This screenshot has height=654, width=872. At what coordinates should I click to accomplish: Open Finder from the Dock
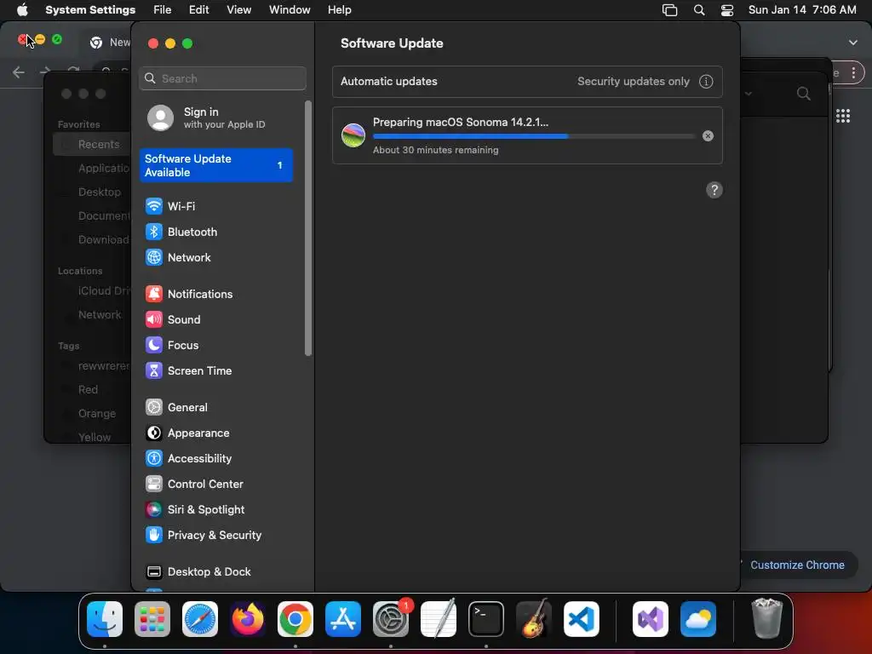click(105, 619)
